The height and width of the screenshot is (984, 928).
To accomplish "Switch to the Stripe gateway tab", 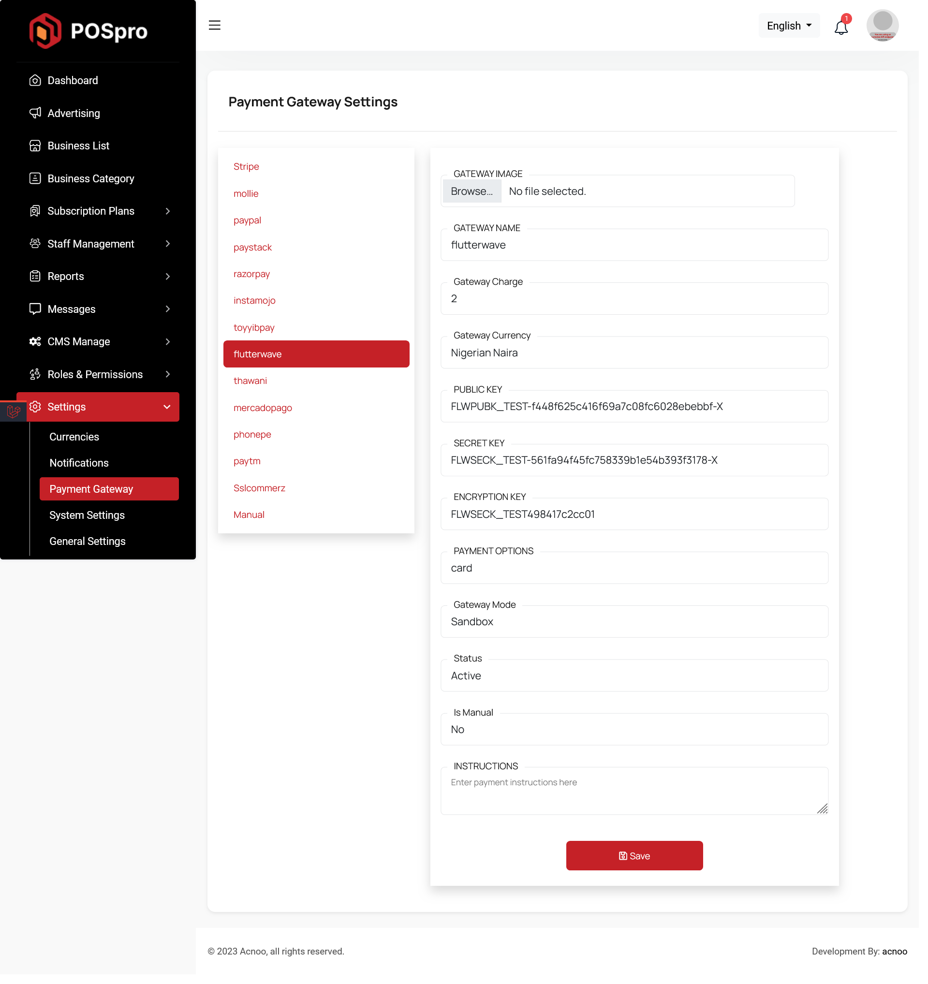I will coord(246,166).
